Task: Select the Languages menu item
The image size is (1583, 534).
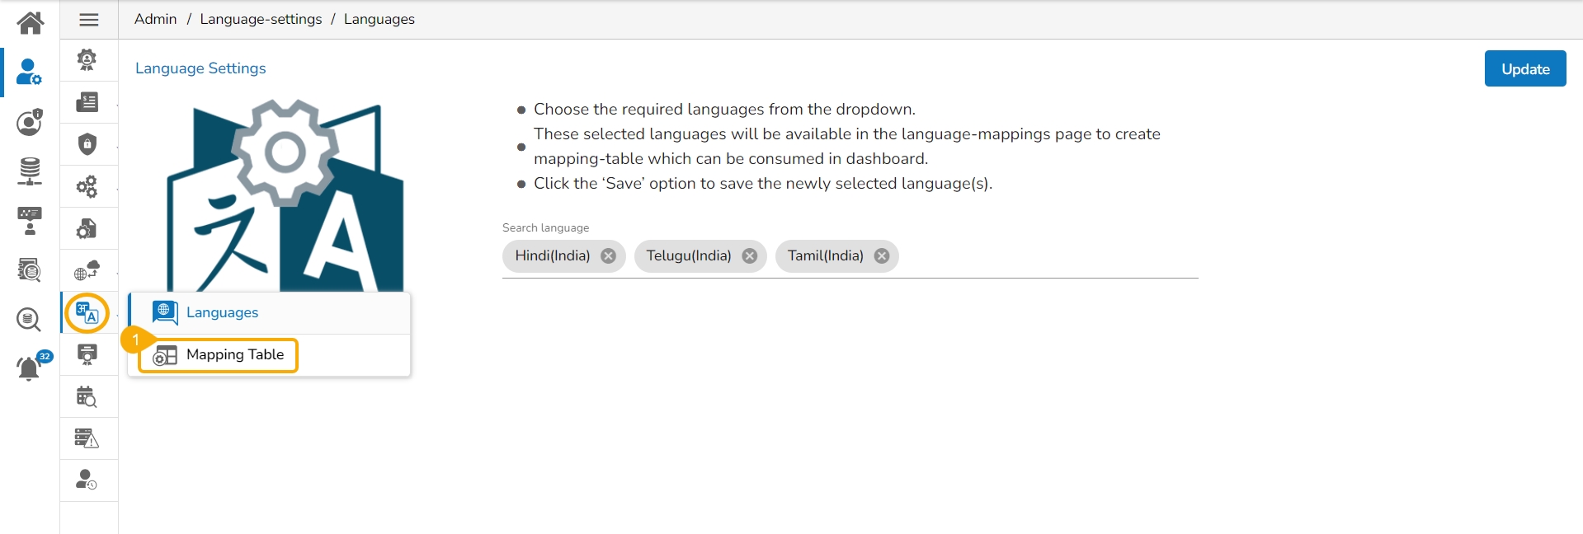Action: coord(222,312)
